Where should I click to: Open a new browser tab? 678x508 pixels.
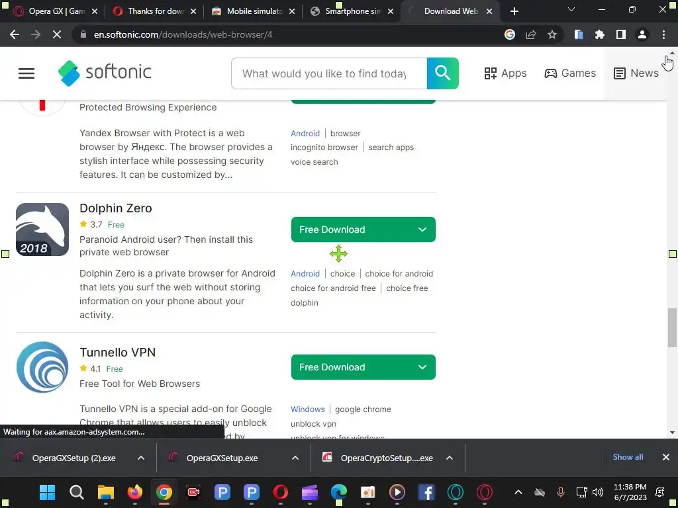[514, 11]
